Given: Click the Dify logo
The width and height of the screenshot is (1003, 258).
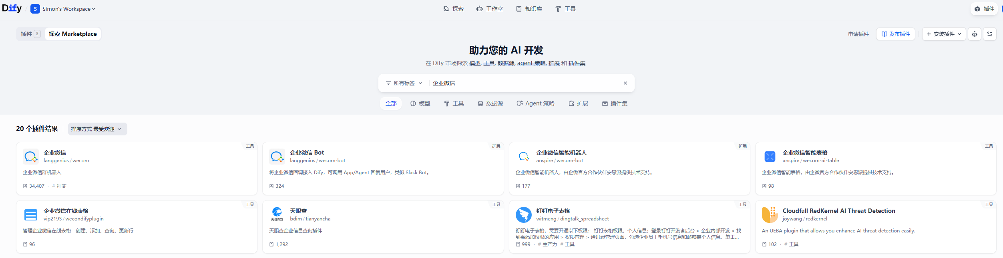Looking at the screenshot, I should click(x=12, y=8).
